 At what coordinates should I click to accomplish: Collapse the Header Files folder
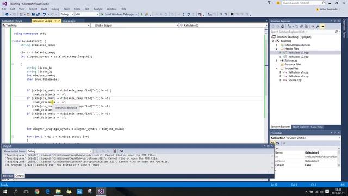277,48
